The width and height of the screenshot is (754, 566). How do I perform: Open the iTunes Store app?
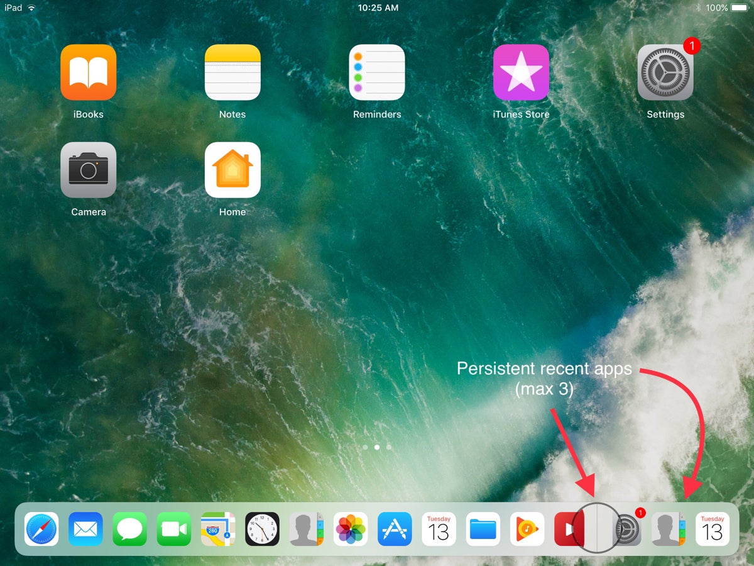(x=521, y=72)
